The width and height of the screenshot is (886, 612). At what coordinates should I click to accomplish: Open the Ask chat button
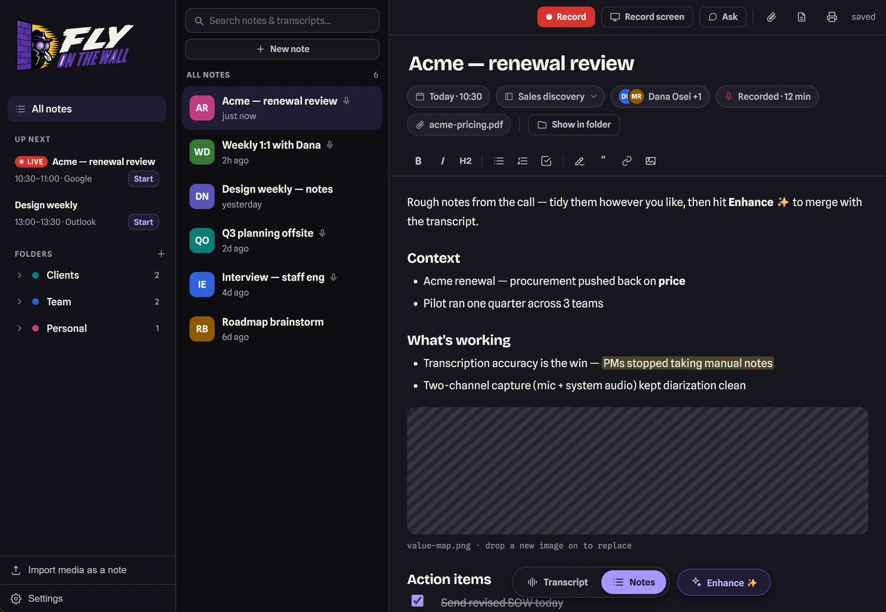tap(723, 17)
